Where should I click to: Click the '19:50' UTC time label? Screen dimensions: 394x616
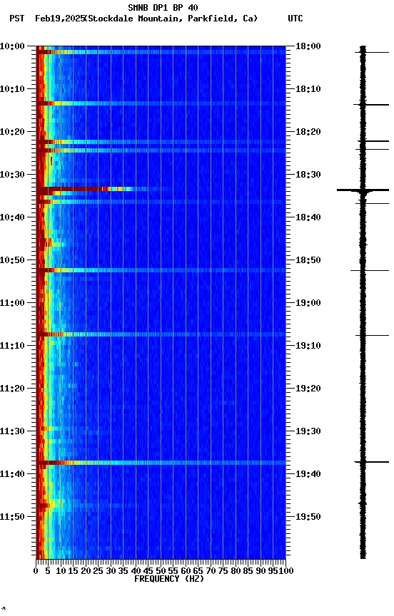pos(308,517)
